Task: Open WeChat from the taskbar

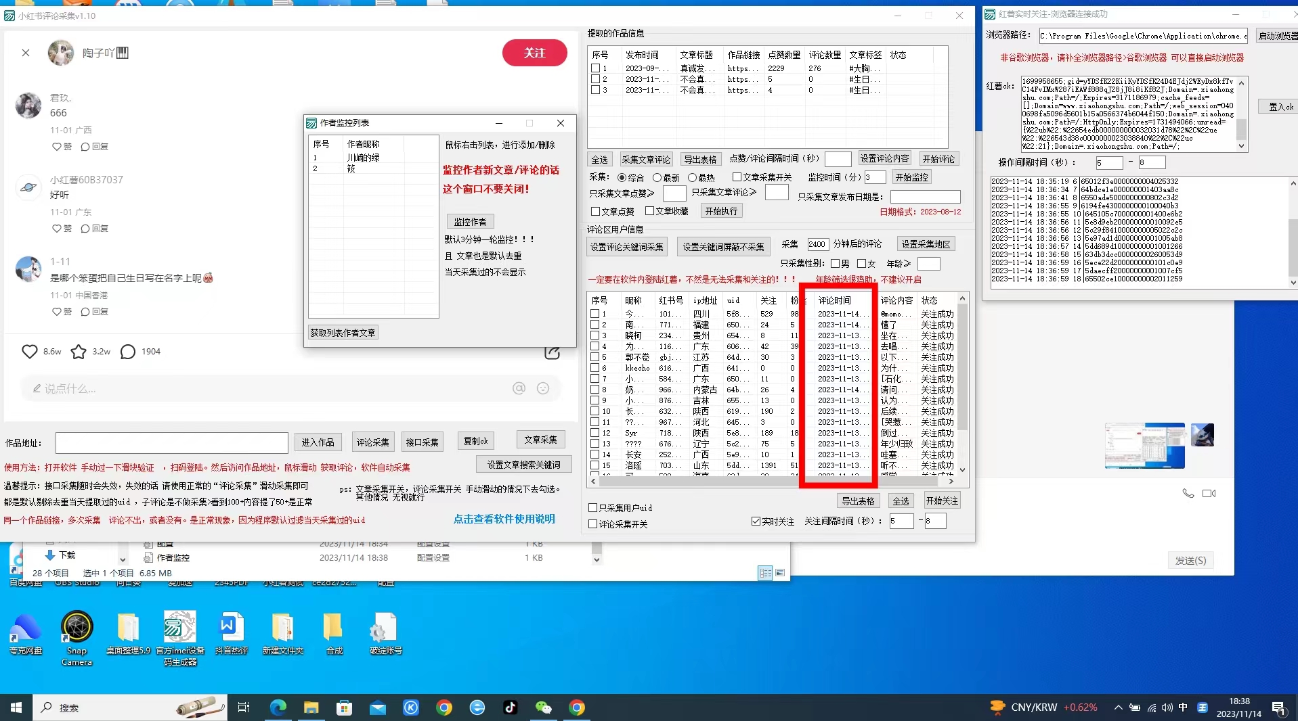Action: coord(543,707)
